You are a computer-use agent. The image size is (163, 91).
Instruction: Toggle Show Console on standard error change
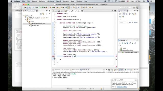pos(122,70)
